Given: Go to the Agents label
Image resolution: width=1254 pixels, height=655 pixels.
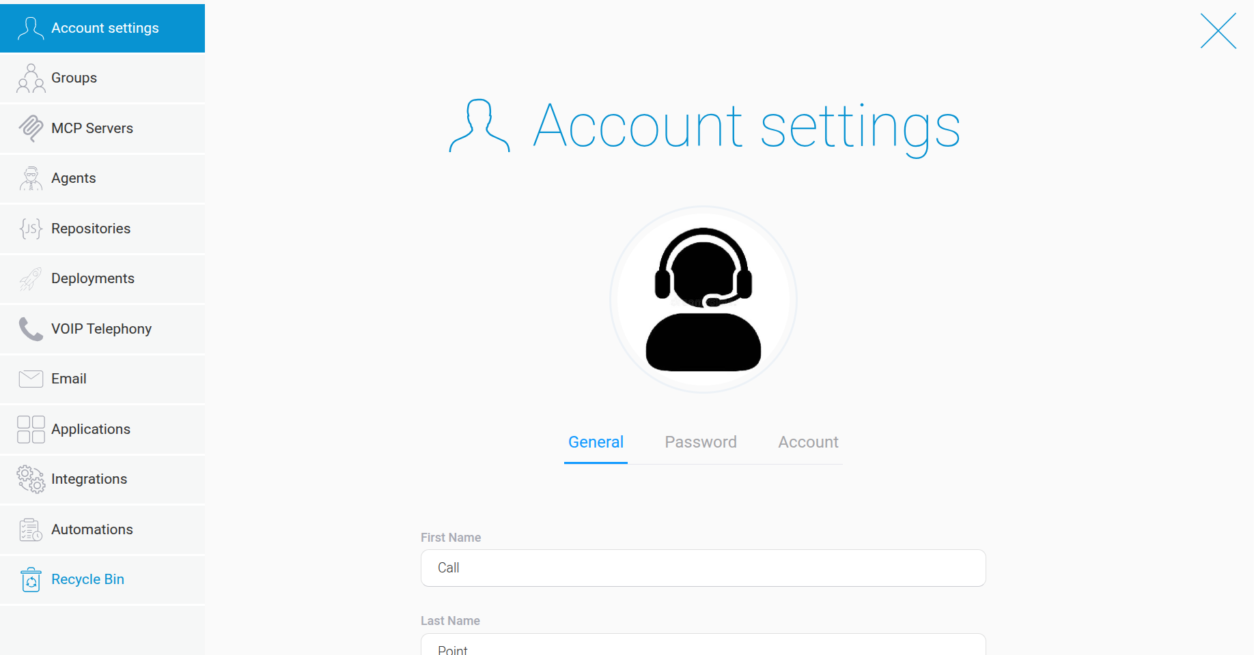Looking at the screenshot, I should click(x=74, y=178).
